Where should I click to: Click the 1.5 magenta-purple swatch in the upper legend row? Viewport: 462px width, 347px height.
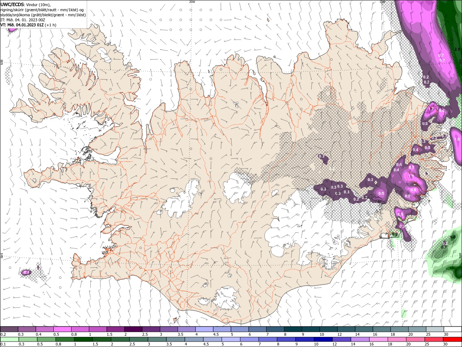click(x=115, y=329)
